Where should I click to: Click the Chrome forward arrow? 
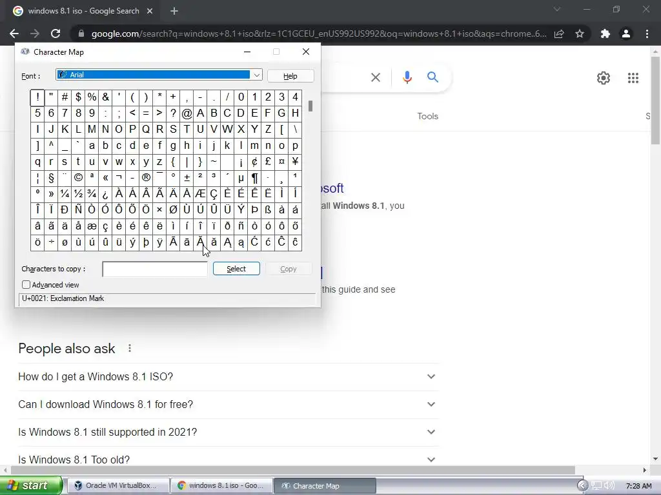(35, 34)
